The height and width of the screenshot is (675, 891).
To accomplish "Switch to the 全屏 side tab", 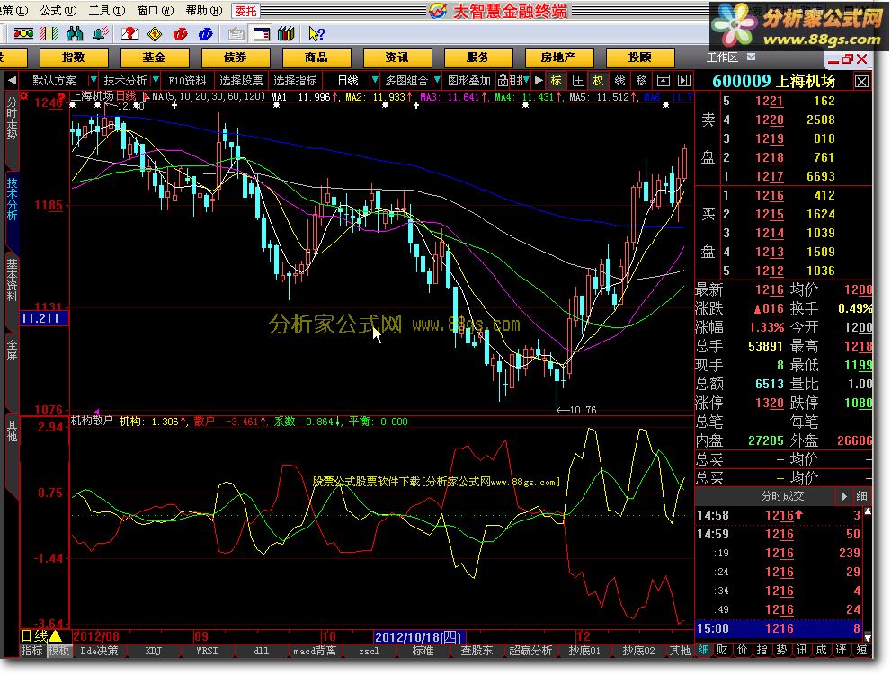I will 12,350.
